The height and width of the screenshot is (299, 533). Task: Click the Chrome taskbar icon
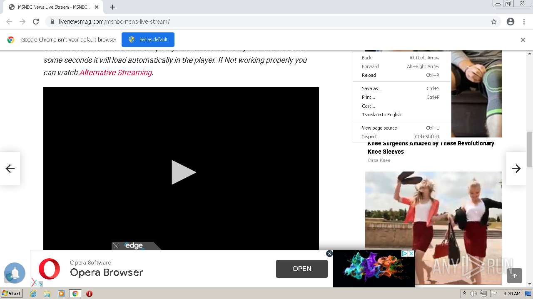[x=75, y=294]
